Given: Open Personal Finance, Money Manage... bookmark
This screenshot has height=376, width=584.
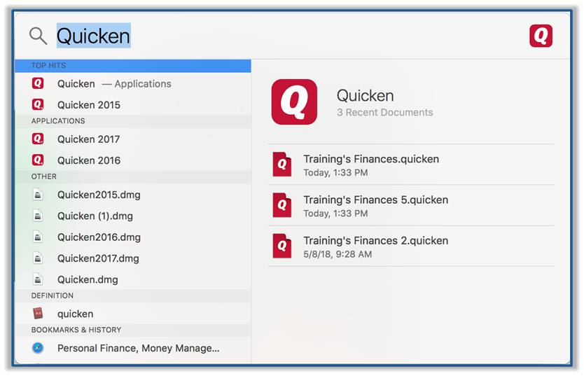Looking at the screenshot, I should tap(138, 348).
